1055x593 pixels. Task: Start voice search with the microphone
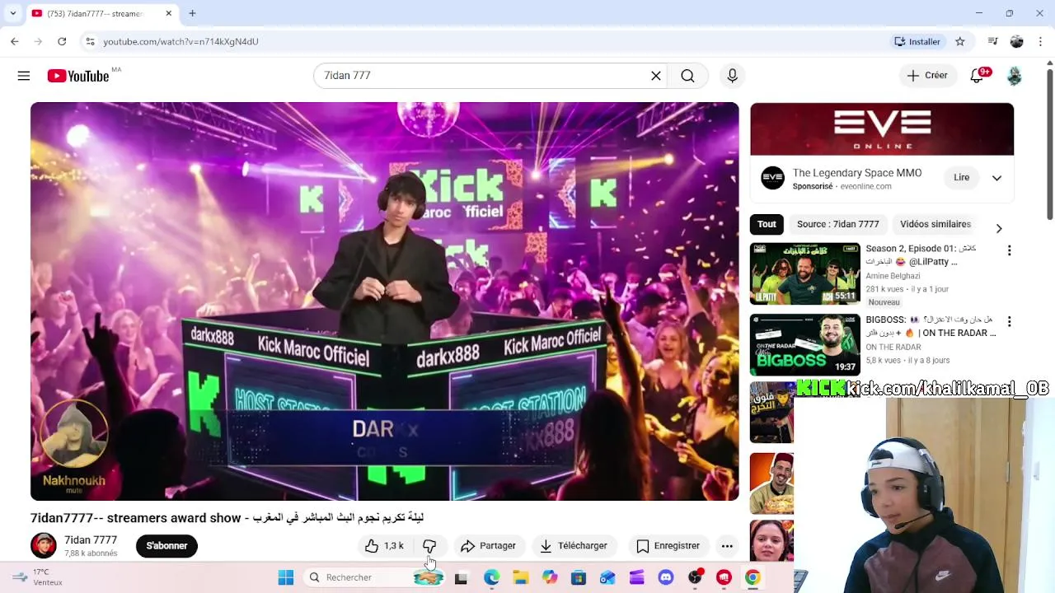coord(732,76)
